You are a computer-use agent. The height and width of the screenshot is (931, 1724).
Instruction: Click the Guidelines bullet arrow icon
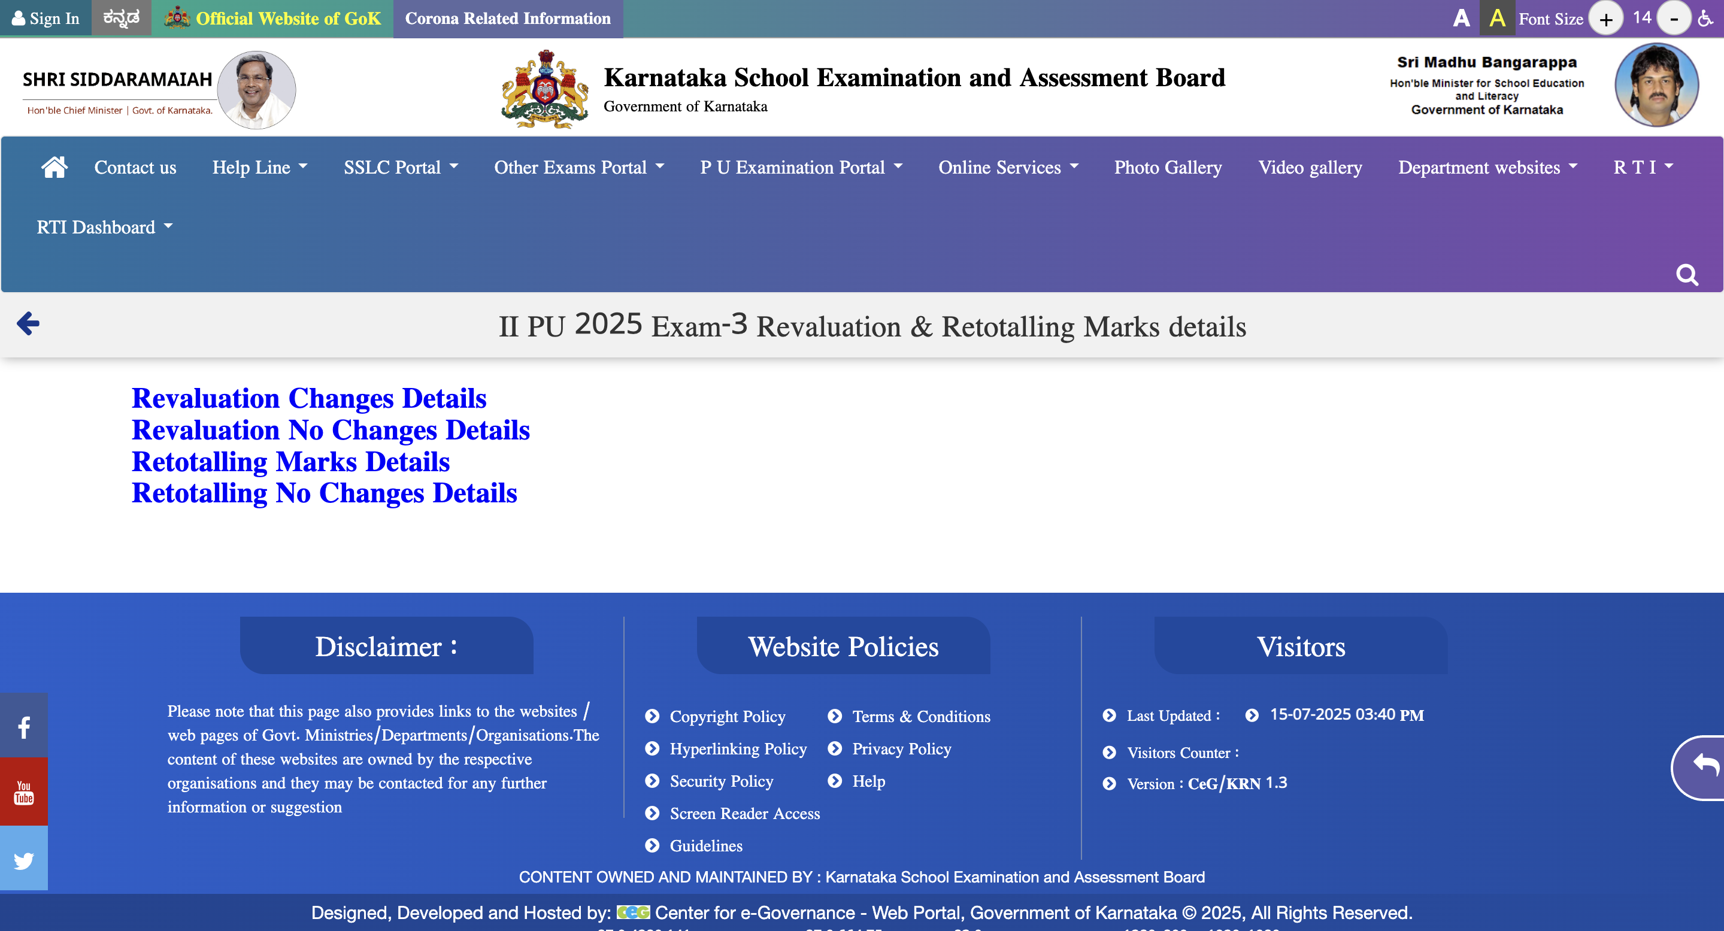click(x=652, y=845)
